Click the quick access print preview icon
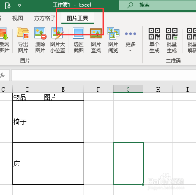The height and width of the screenshot is (195, 196). coord(8,6)
